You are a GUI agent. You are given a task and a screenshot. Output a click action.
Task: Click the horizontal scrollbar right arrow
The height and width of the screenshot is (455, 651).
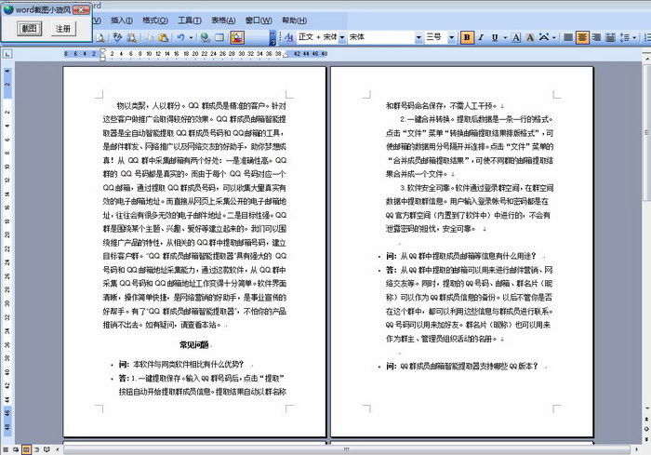pos(637,449)
